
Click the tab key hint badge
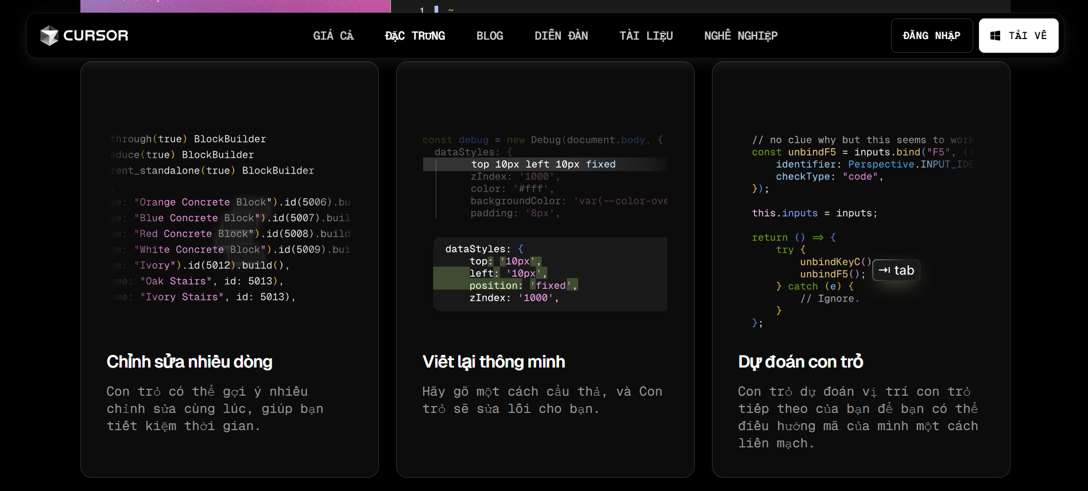click(896, 270)
